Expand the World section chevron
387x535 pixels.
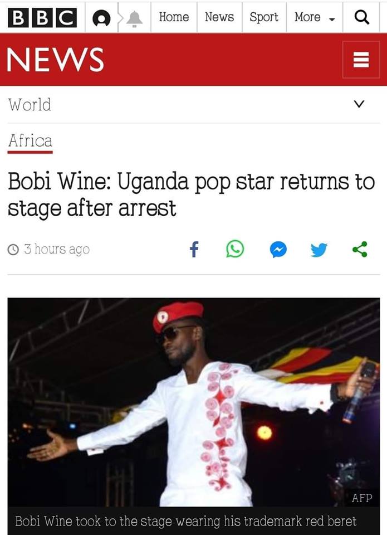point(359,104)
